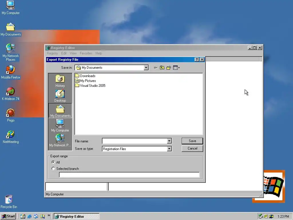Click the Internet Explorer quick launch icon
Image resolution: width=293 pixels, height=220 pixels.
click(29, 217)
